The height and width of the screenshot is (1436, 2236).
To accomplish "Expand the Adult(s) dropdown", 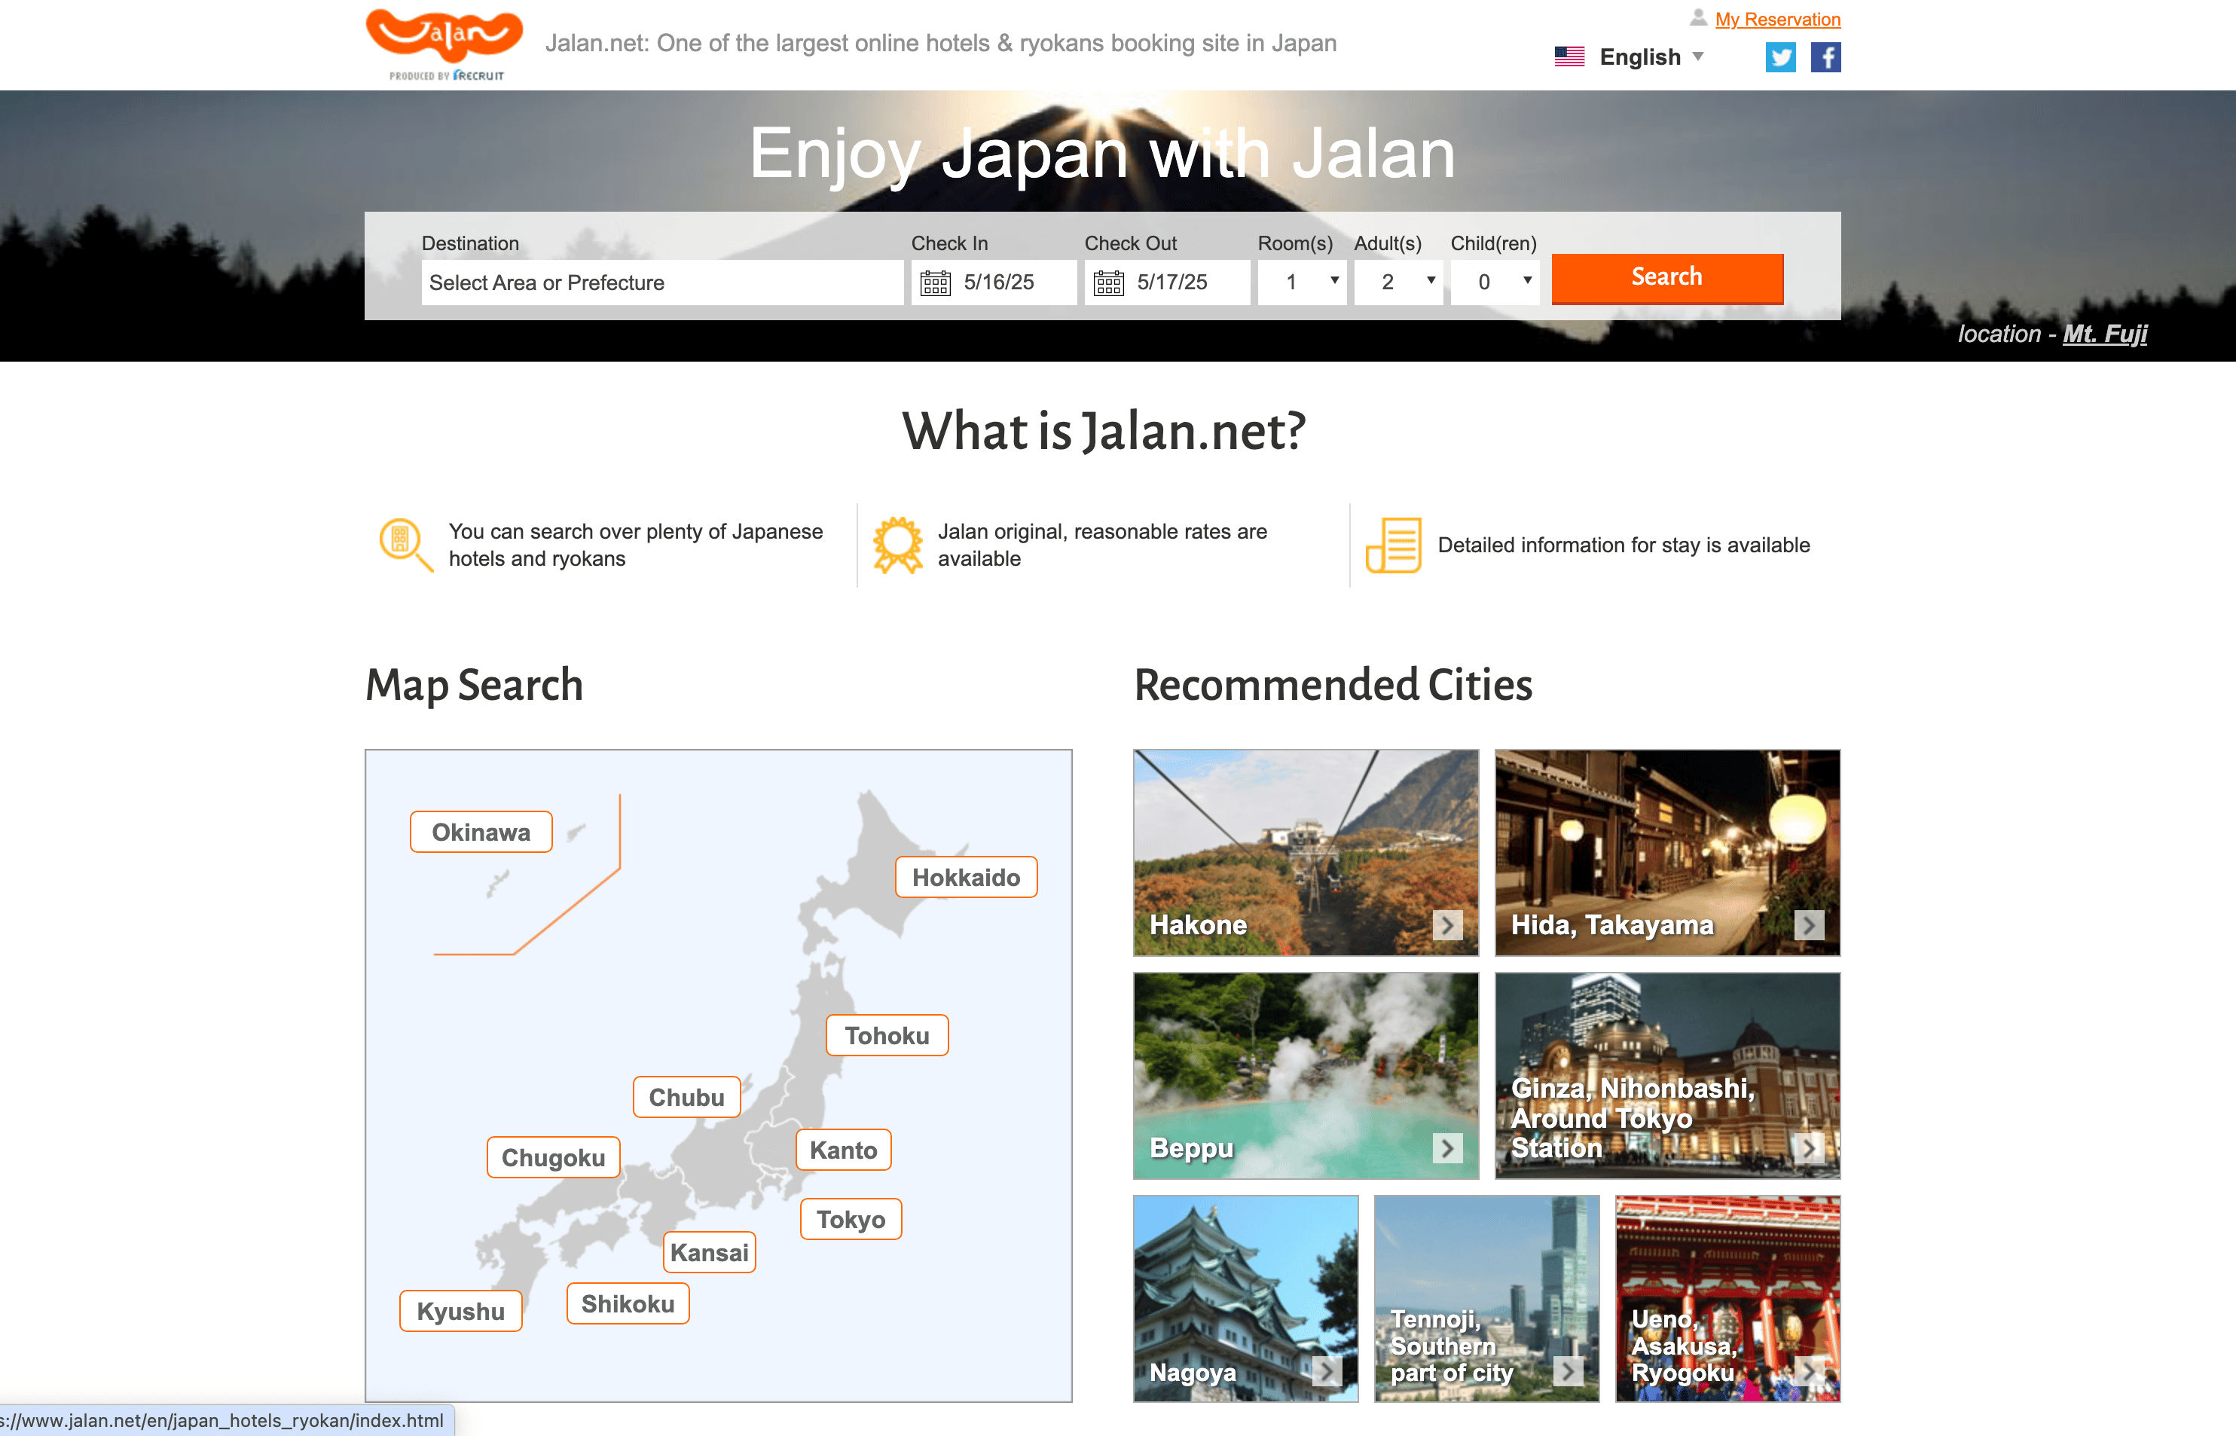I will (x=1399, y=282).
